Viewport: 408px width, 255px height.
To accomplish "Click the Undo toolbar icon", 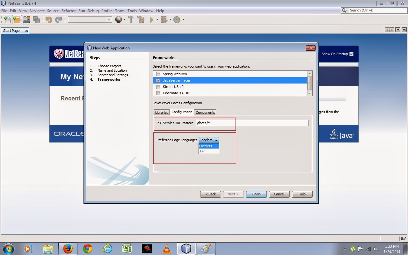I will [49, 20].
